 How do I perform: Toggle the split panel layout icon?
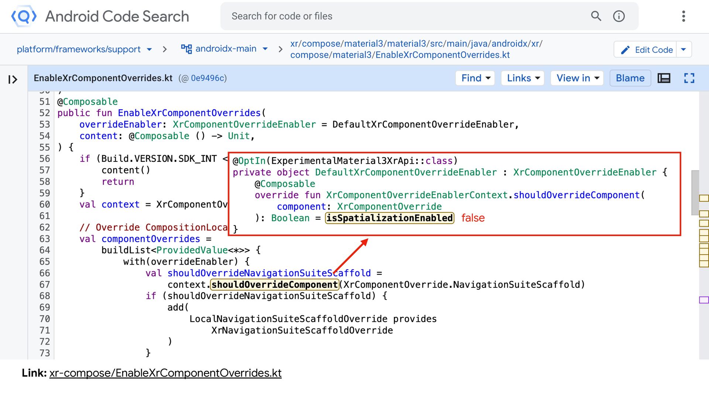coord(664,78)
